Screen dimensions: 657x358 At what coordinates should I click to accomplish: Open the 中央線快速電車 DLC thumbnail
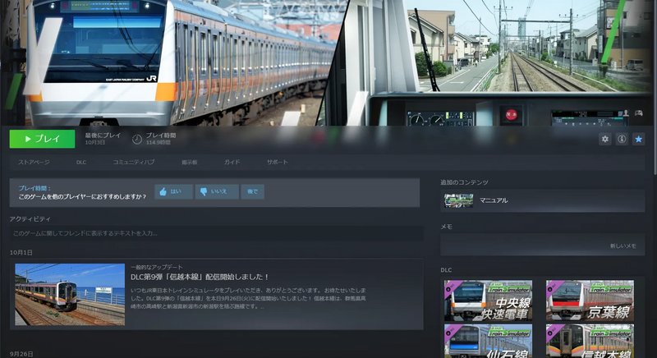pyautogui.click(x=488, y=301)
